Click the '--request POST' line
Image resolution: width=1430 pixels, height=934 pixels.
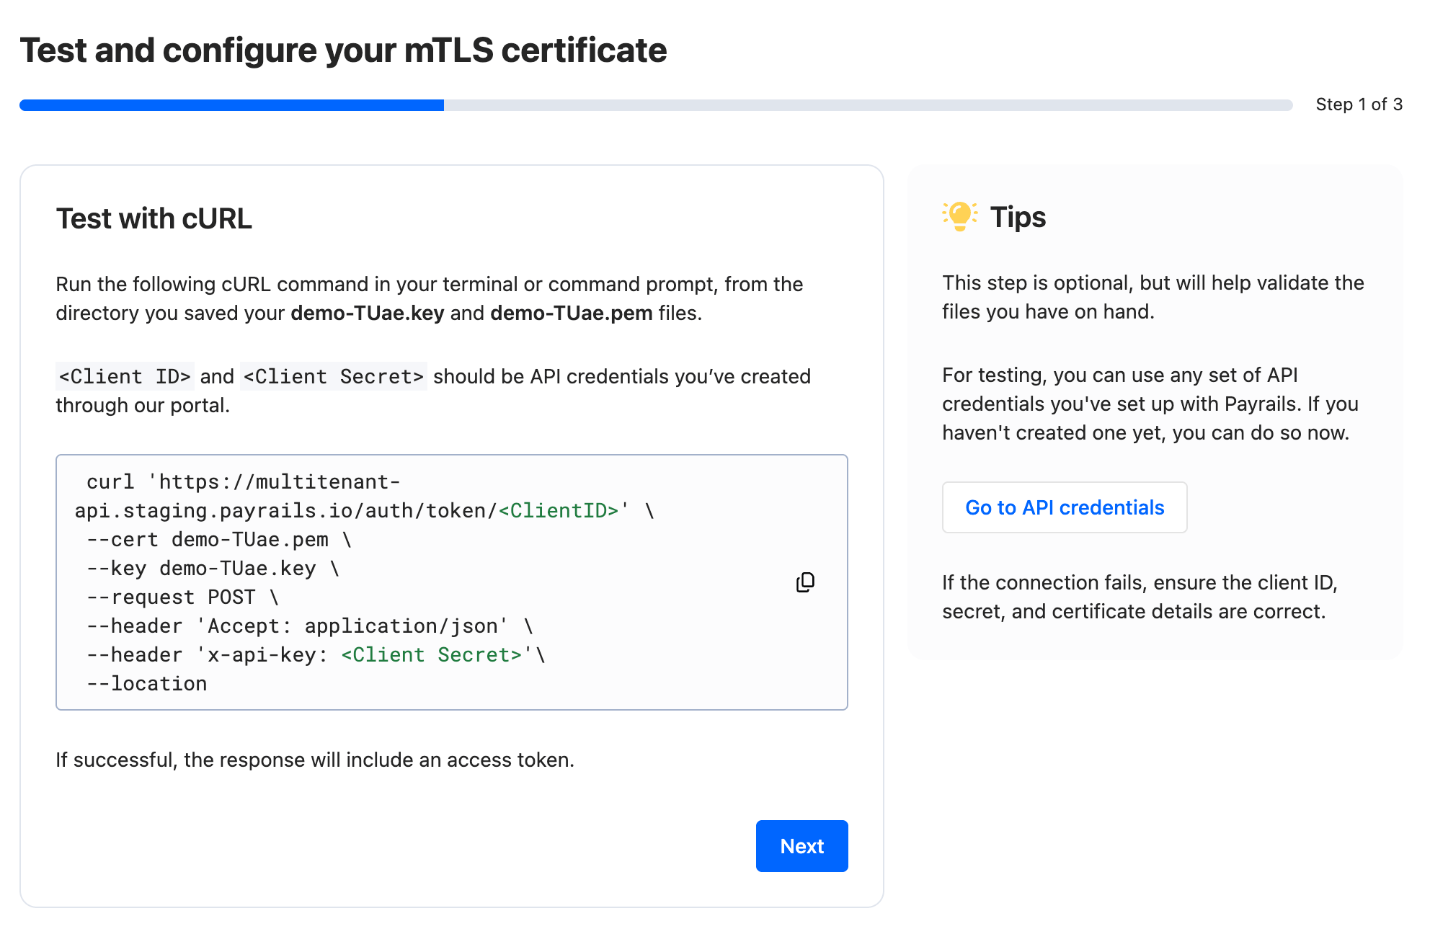pyautogui.click(x=183, y=597)
